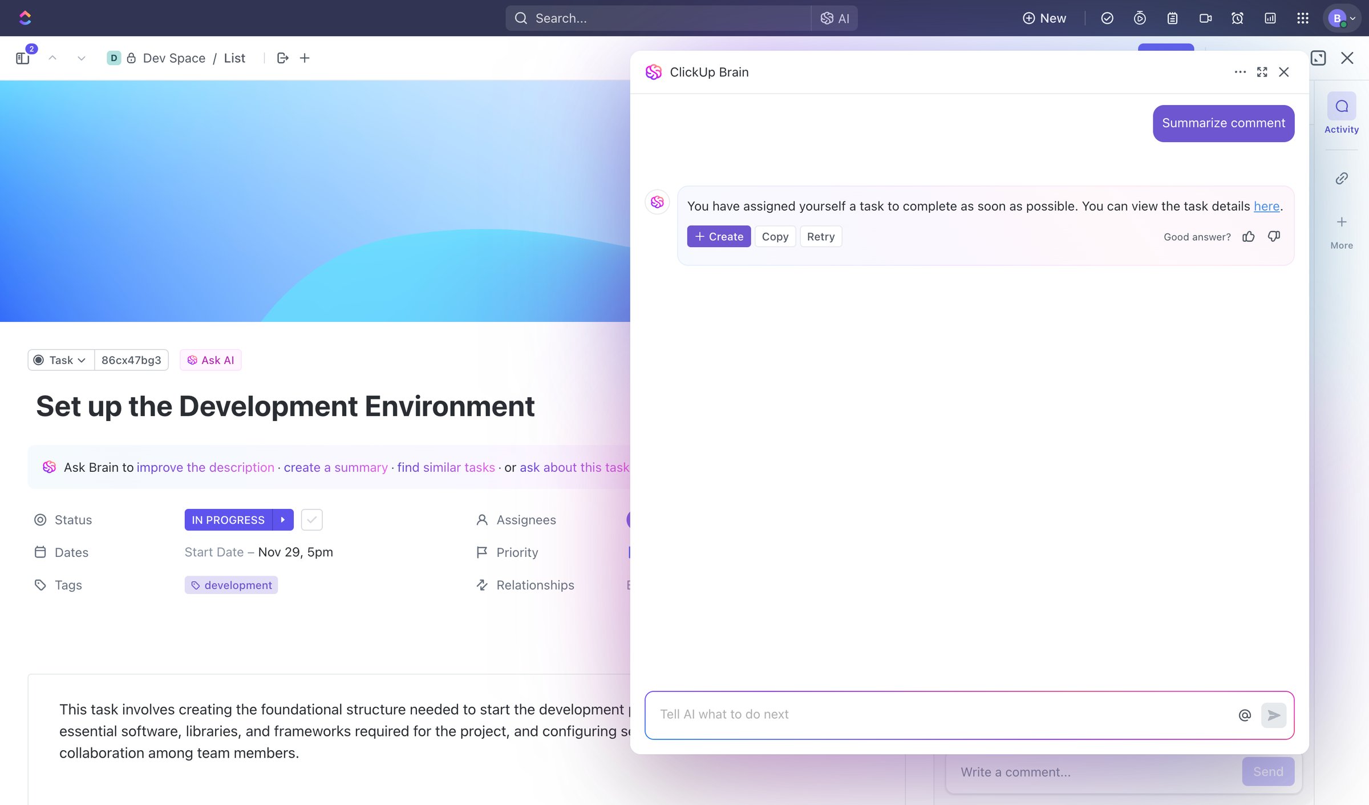This screenshot has width=1369, height=805.
Task: Click create a summary link
Action: 335,467
